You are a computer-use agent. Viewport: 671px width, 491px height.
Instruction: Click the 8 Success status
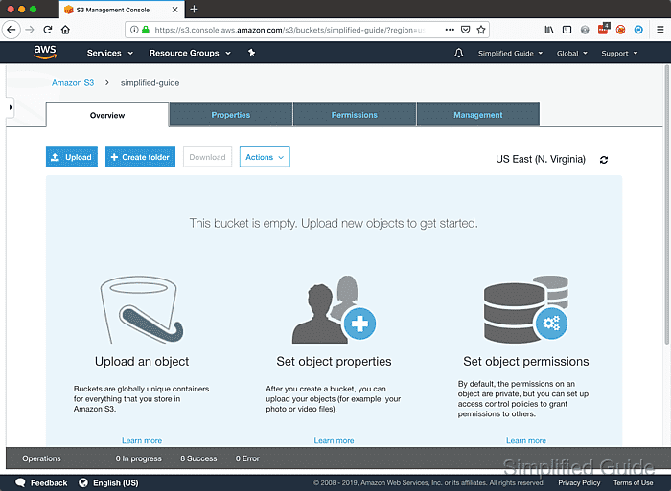coord(198,458)
